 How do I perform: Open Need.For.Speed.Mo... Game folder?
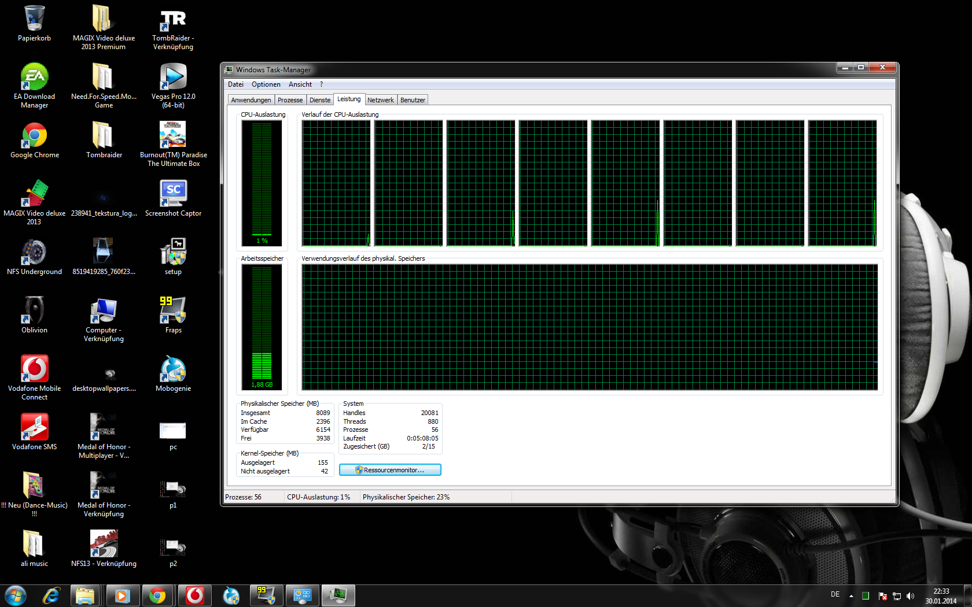(104, 86)
